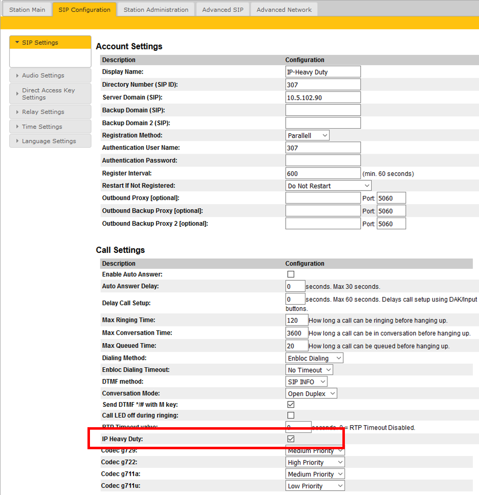479x495 pixels.
Task: Edit the Max Conversation Time field
Action: [x=297, y=333]
